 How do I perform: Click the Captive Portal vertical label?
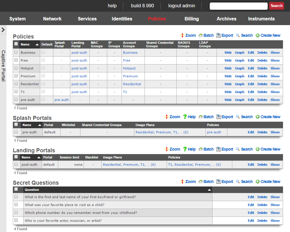coord(3,66)
